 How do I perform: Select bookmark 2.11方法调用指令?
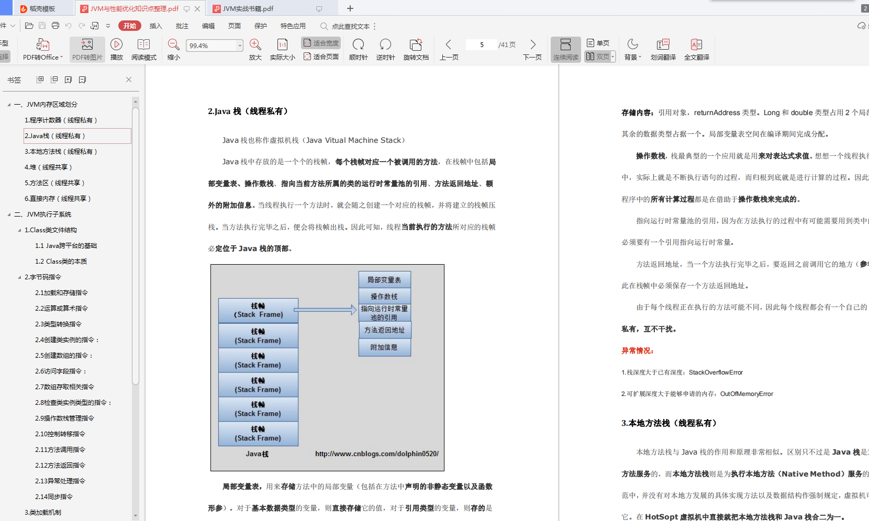(60, 450)
